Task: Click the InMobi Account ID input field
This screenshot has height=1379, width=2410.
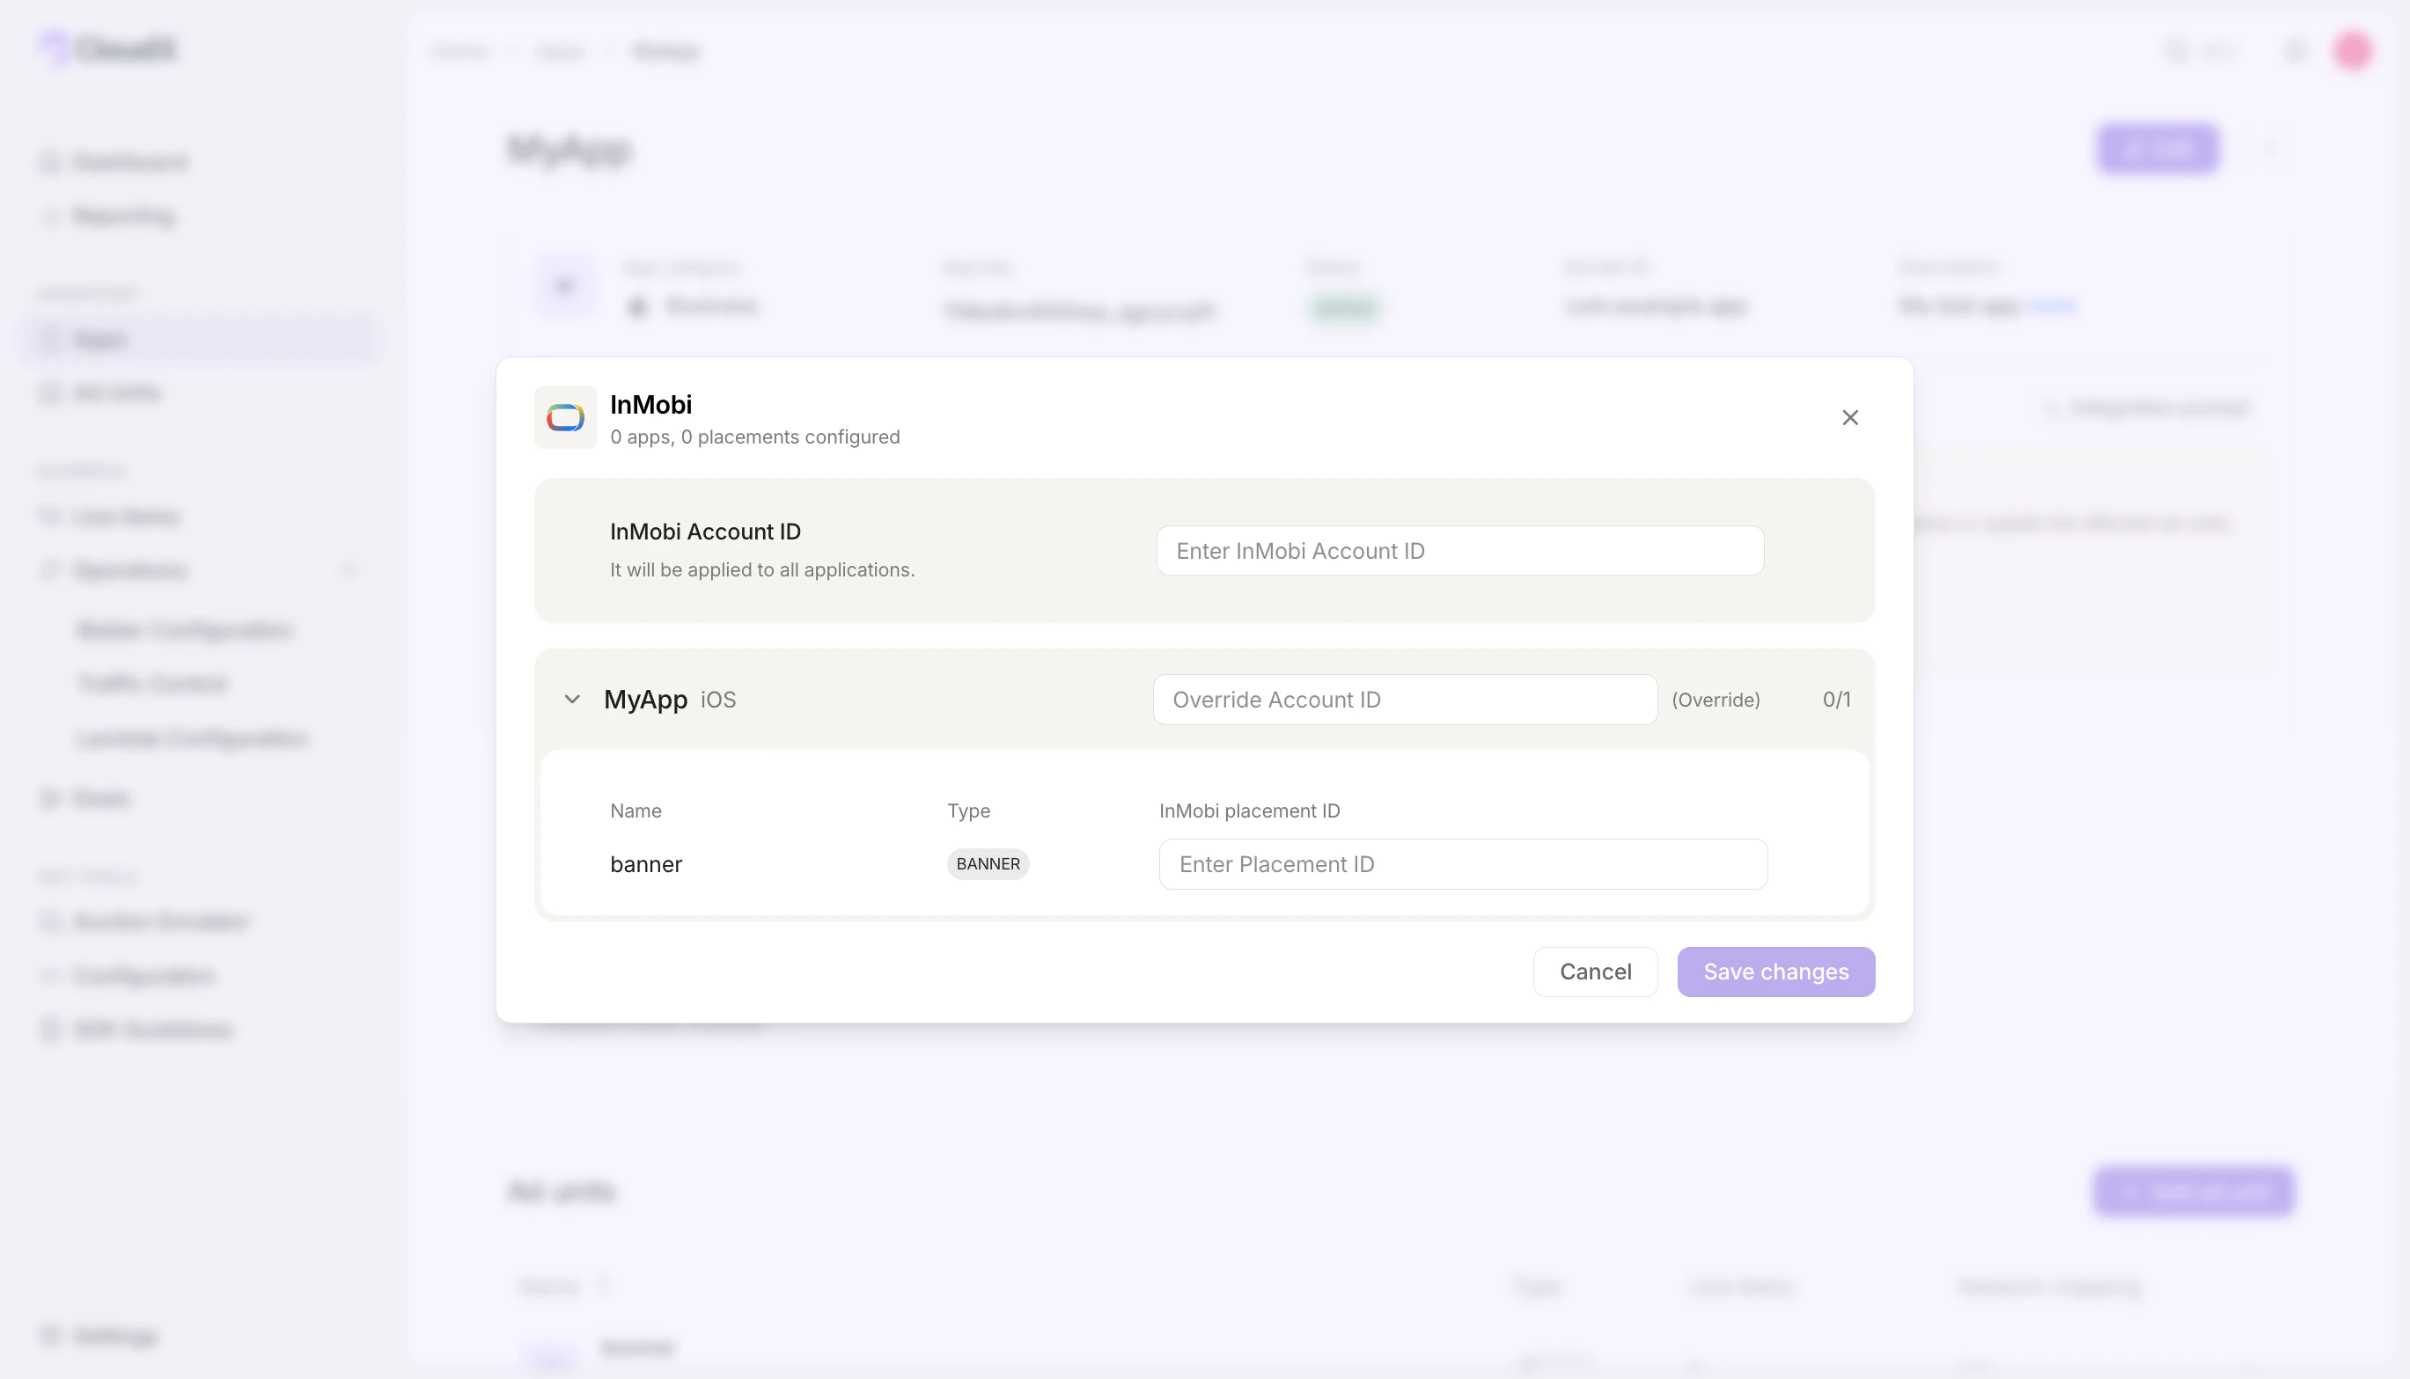Action: coord(1458,550)
